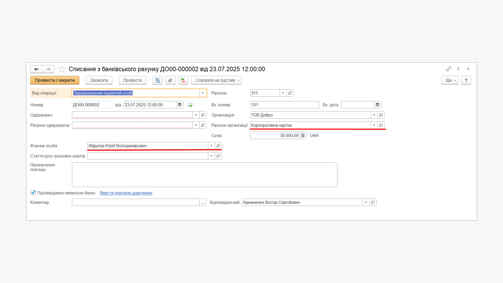Expand the Вид операції dropdown
This screenshot has height=283, width=503.
pyautogui.click(x=203, y=93)
